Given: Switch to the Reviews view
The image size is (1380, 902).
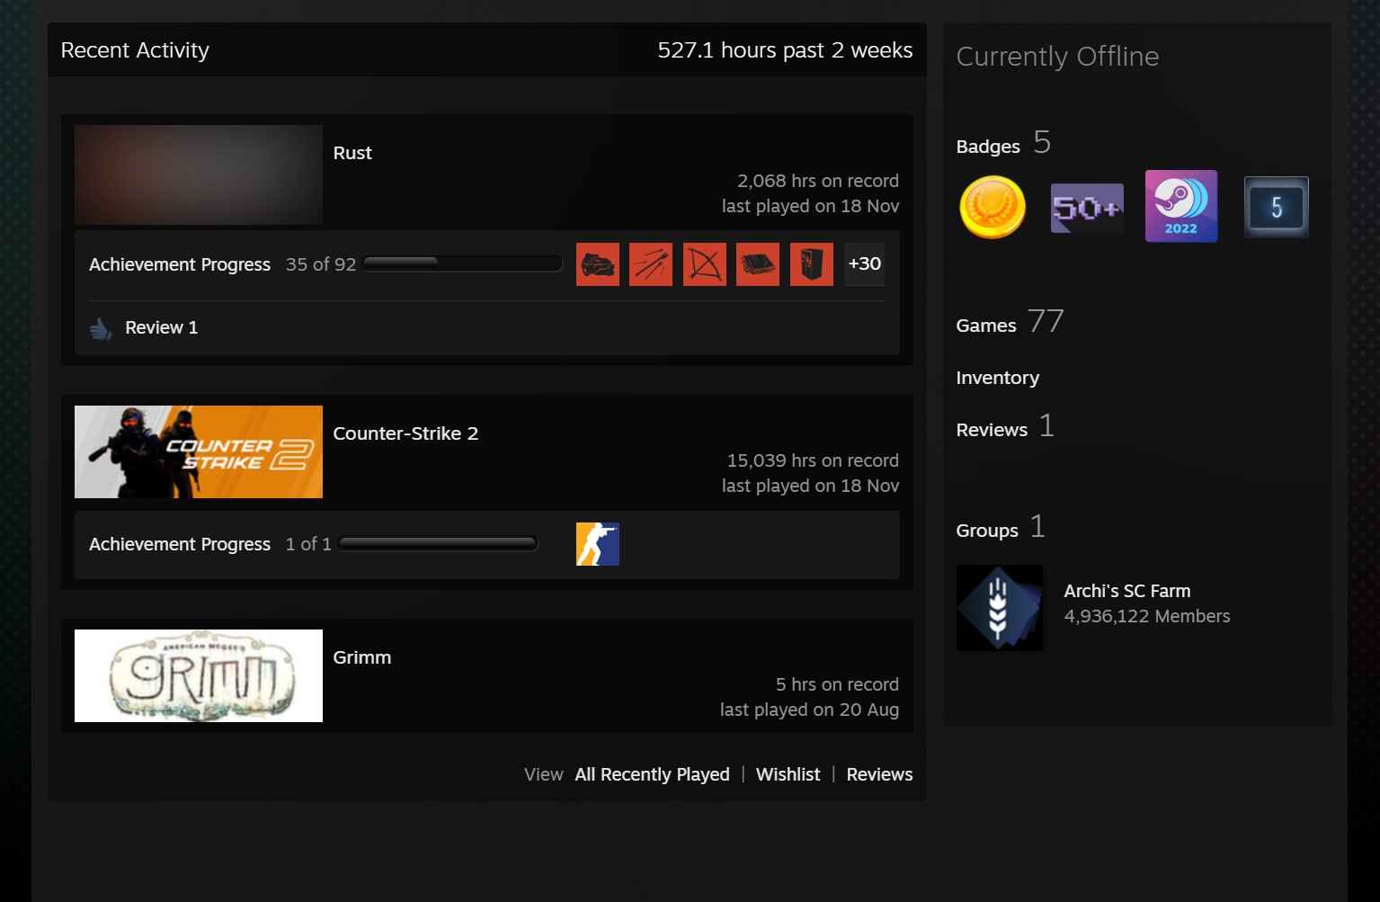Looking at the screenshot, I should [878, 774].
